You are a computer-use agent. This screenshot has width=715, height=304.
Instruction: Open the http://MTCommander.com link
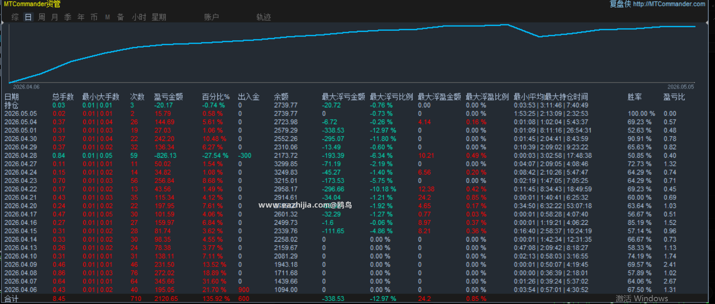tap(669, 4)
